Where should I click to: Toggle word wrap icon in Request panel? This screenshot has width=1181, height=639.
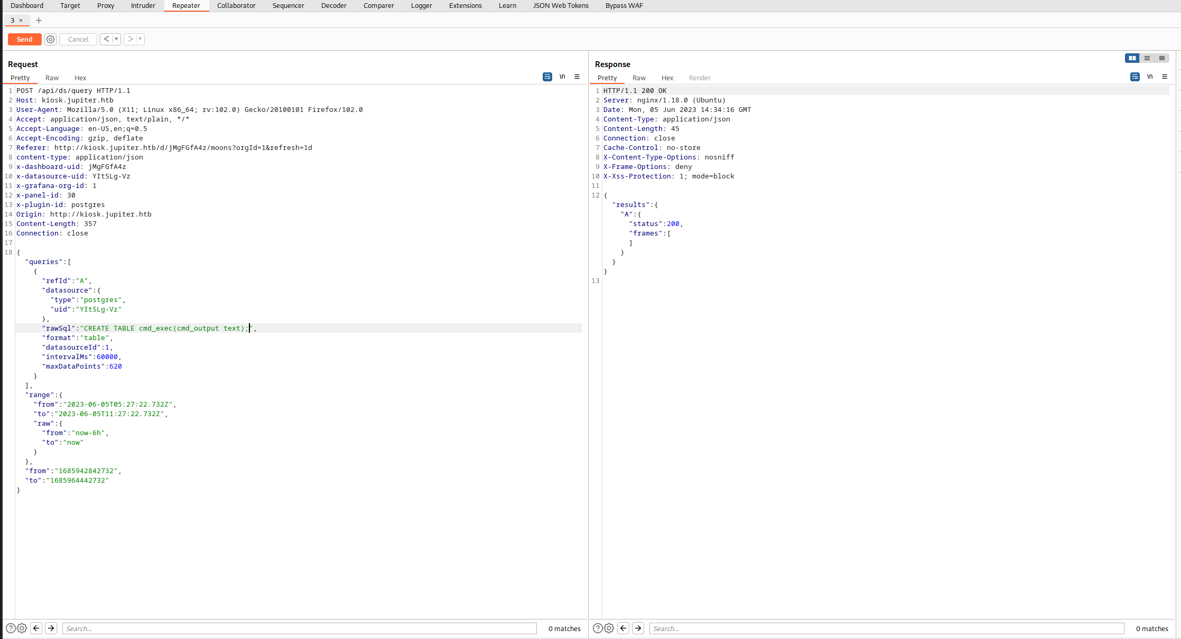pos(547,77)
